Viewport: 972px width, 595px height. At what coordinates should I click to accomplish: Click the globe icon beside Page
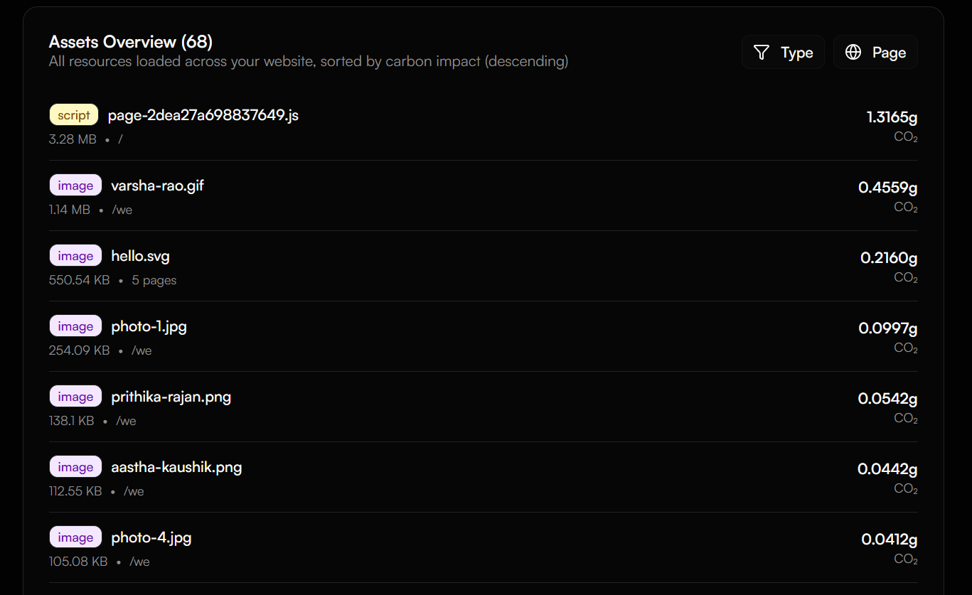(x=853, y=53)
